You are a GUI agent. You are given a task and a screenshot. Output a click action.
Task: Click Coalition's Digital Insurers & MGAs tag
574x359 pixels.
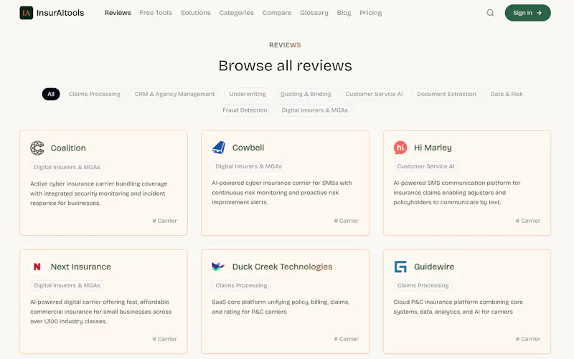click(x=67, y=167)
